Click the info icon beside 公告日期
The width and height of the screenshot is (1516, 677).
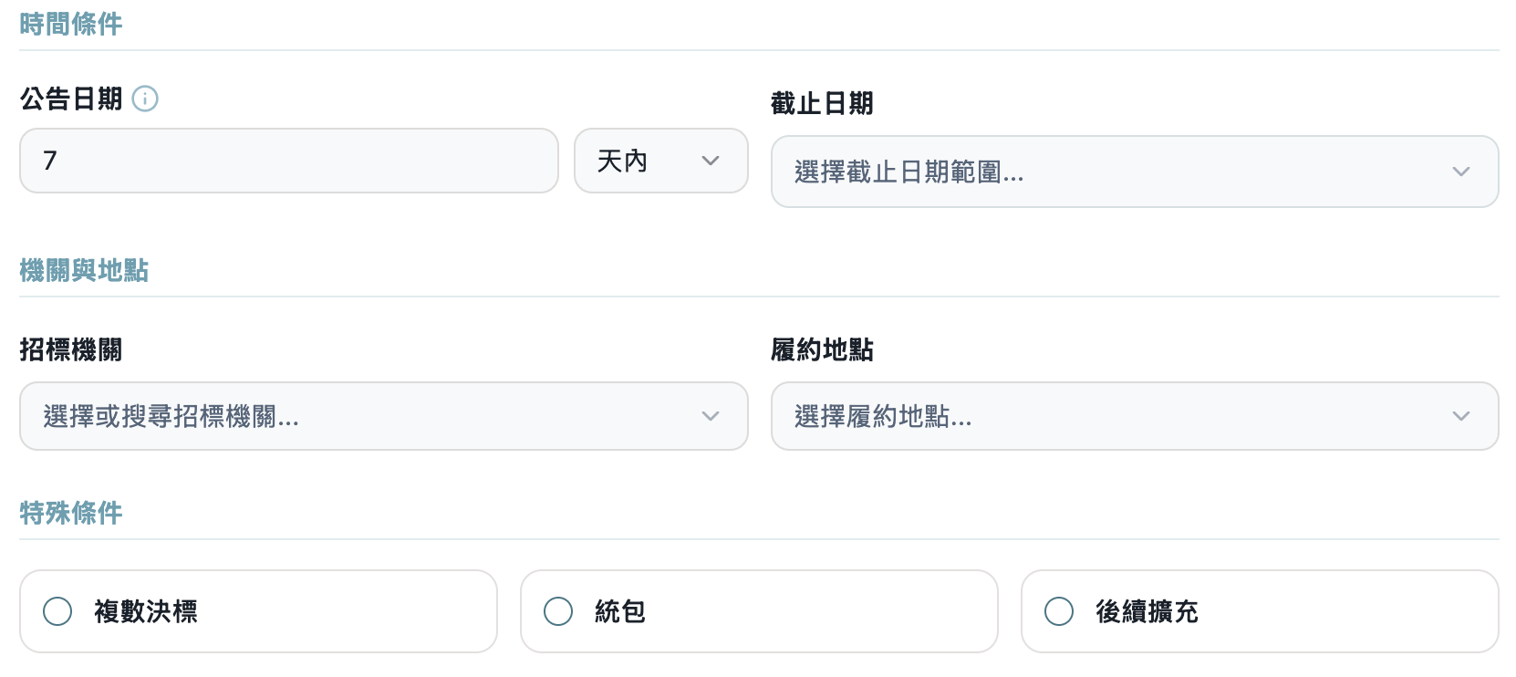click(x=145, y=99)
